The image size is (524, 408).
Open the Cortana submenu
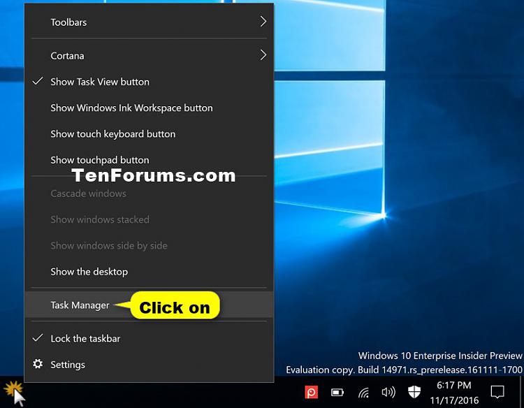point(149,55)
